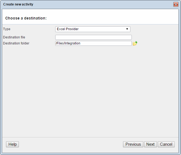The image size is (181, 155).
Task: Click the footer bar between Help and Previous
Action: 71,144
